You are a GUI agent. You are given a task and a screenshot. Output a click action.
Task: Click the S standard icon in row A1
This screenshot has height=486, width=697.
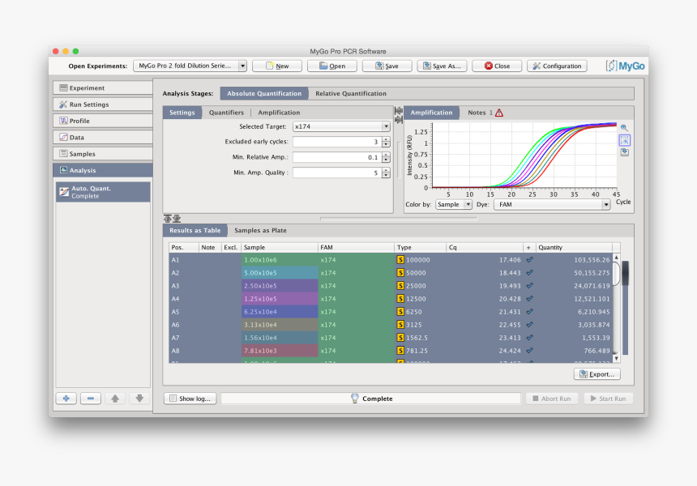pos(400,260)
